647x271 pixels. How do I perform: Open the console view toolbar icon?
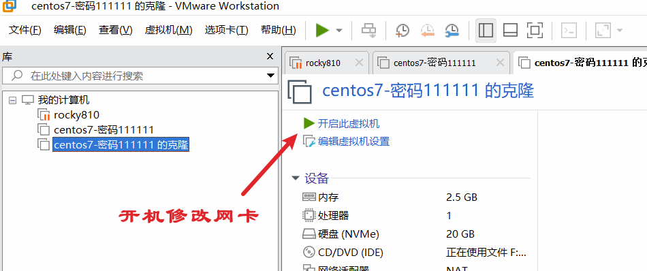(x=569, y=30)
